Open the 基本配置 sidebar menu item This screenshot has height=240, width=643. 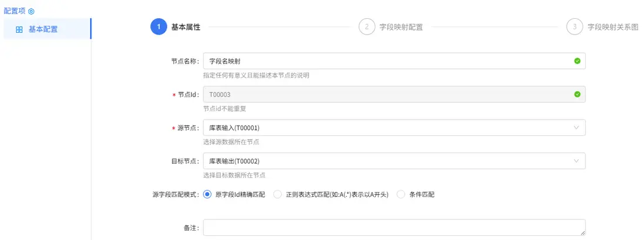43,29
